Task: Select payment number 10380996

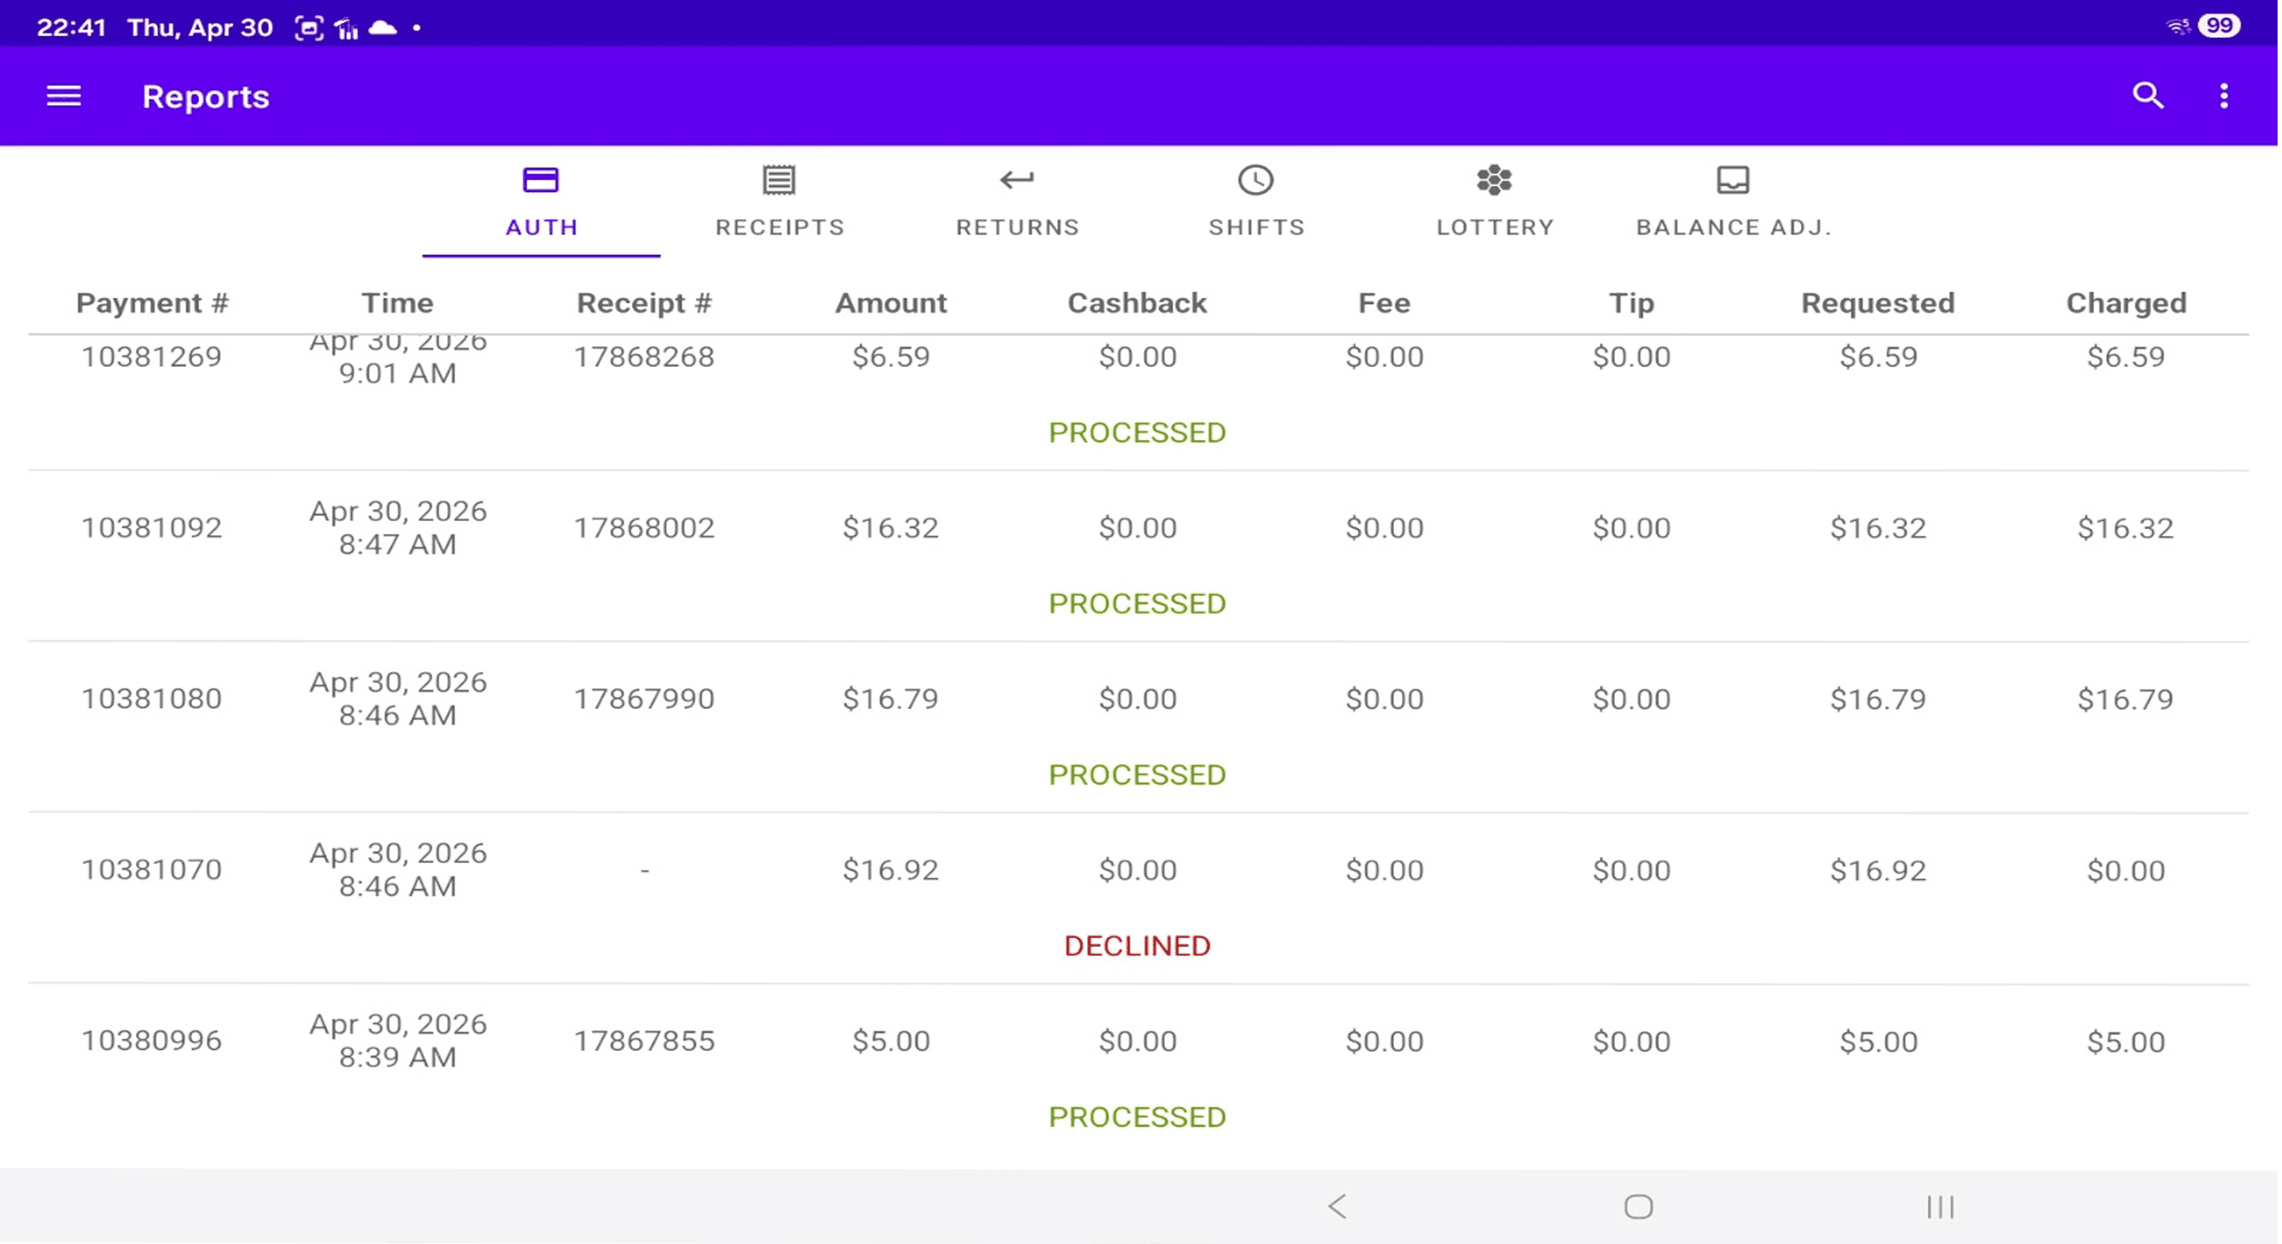Action: [x=152, y=1041]
